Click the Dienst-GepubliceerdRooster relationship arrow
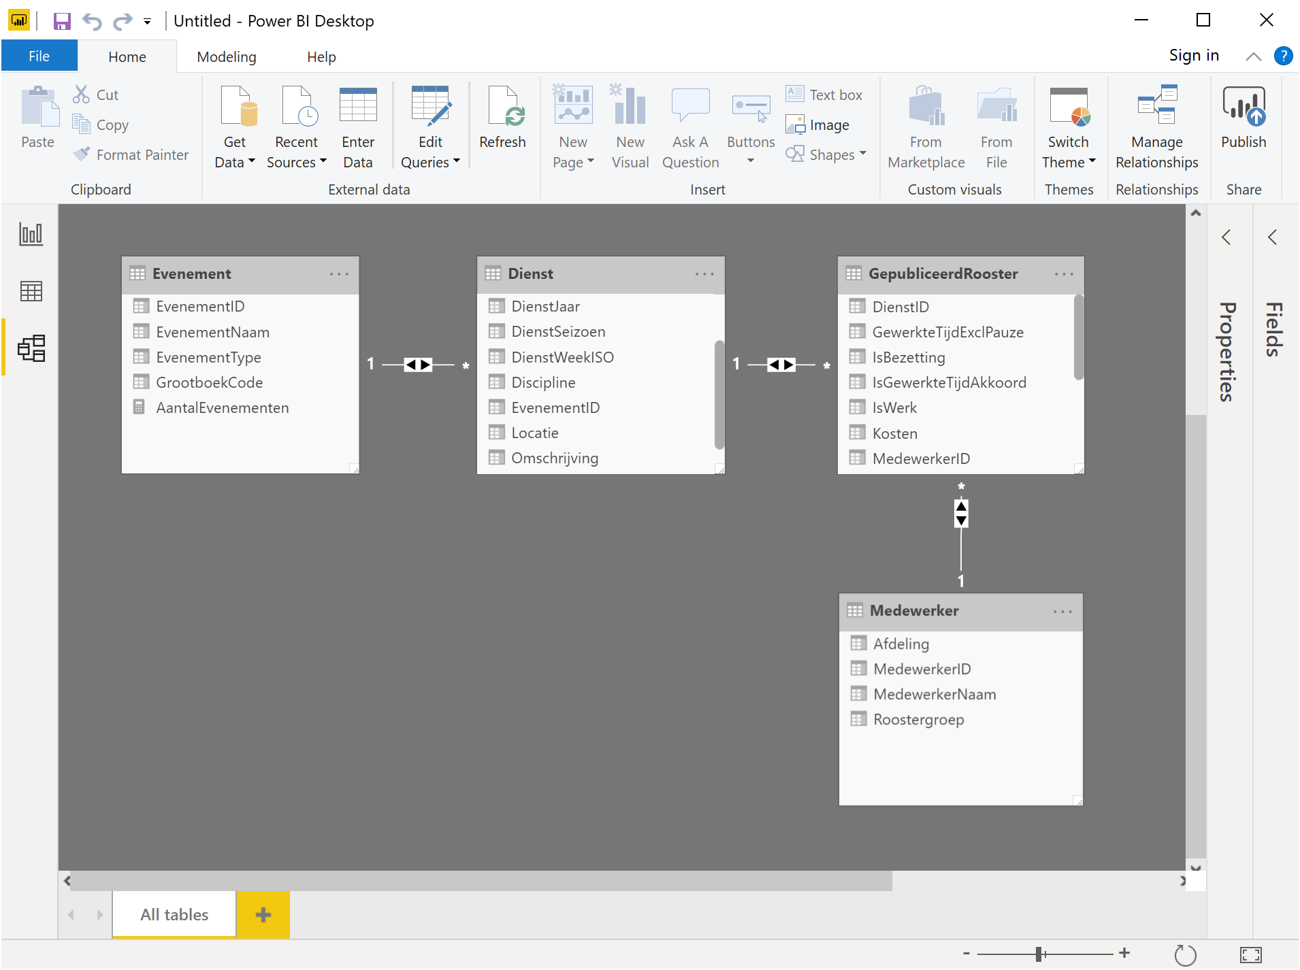 tap(781, 365)
